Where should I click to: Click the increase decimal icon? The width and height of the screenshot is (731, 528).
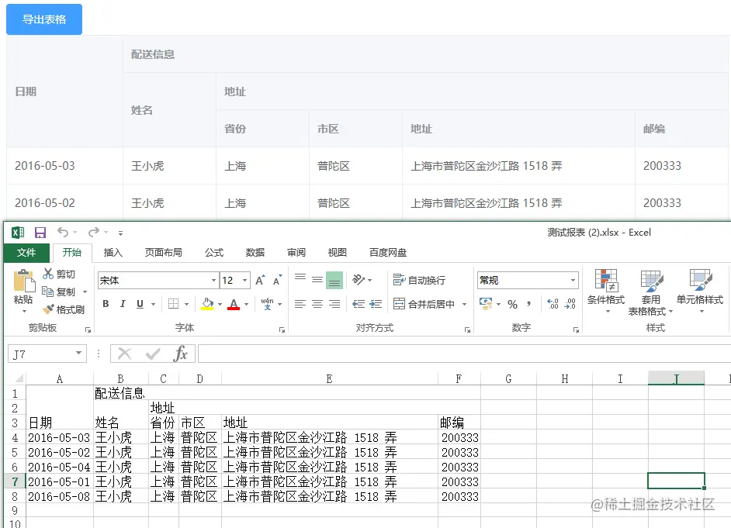coord(553,304)
